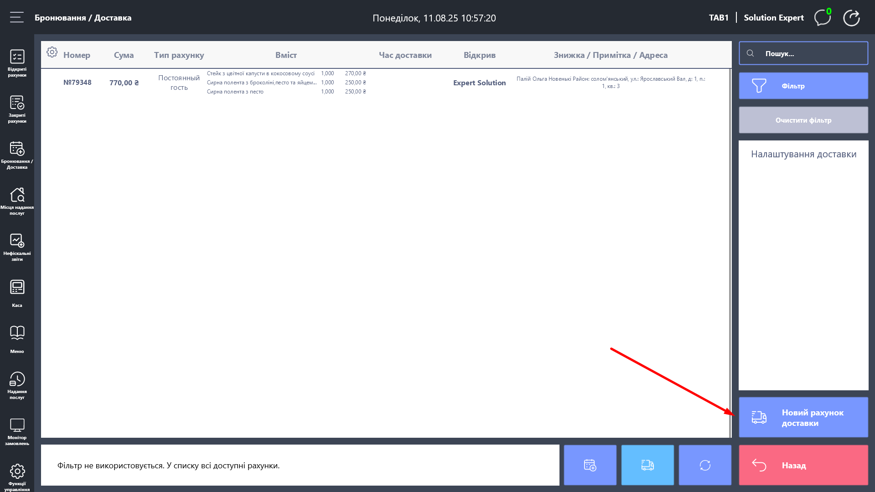
Task: Open Місця надання послуг in sidebar
Action: (x=17, y=201)
